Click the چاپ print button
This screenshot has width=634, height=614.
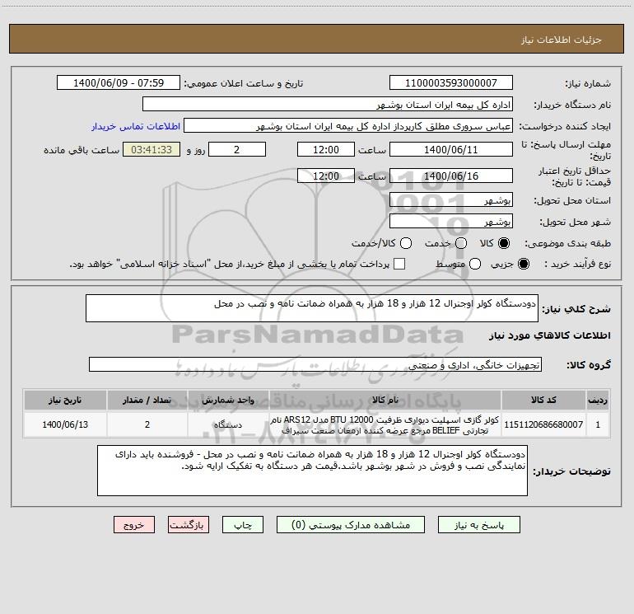[243, 525]
